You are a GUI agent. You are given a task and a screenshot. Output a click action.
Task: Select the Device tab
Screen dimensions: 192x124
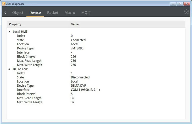point(35,12)
